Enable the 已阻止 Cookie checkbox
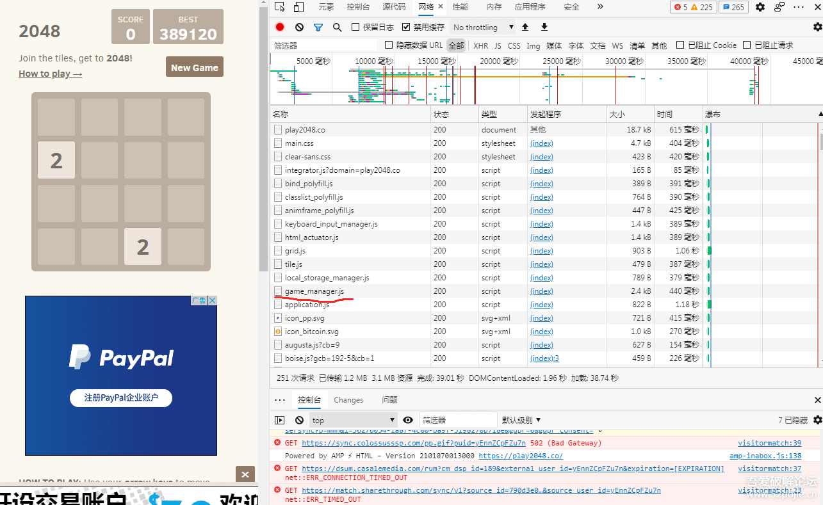 (680, 45)
